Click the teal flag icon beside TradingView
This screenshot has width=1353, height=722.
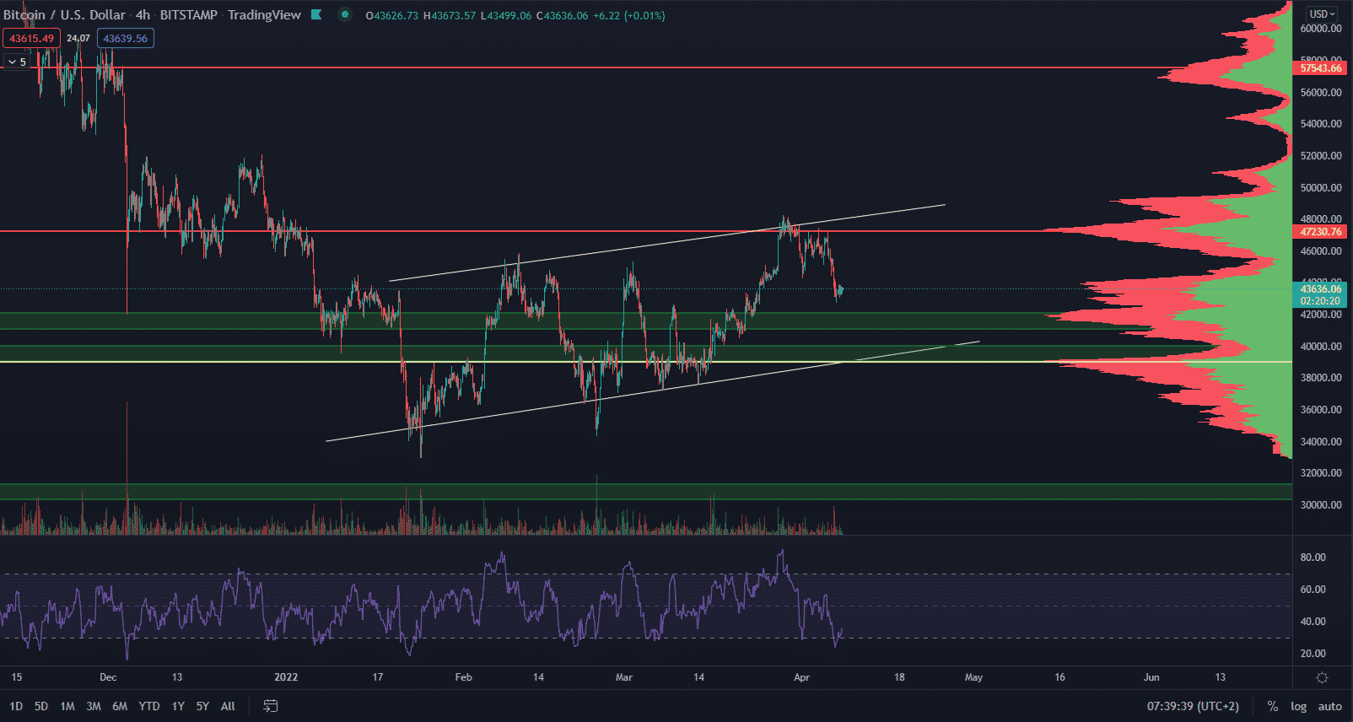tap(316, 14)
